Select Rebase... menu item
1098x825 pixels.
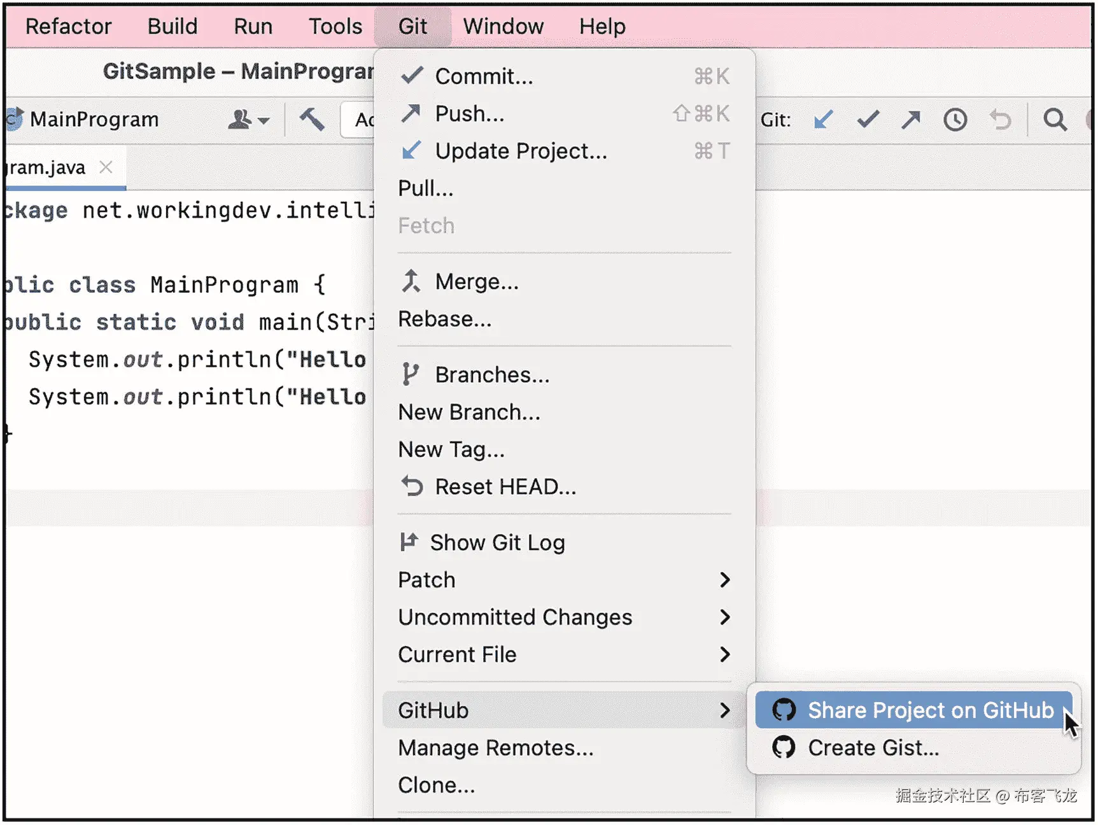(565, 319)
